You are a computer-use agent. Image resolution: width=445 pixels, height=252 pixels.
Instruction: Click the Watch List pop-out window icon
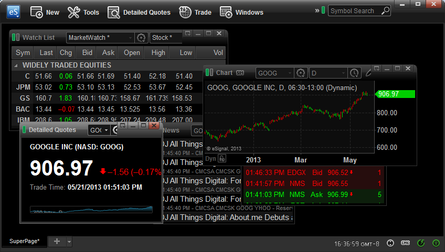tap(187, 33)
